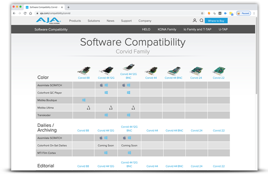268x176 pixels.
Task: Bookmark this page with the star icon
Action: click(202, 13)
